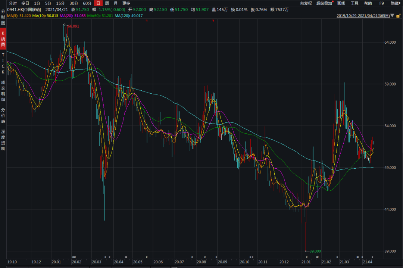The width and height of the screenshot is (403, 268).
Task: Select the highlighted 日 daily tab
Action: [98, 3]
